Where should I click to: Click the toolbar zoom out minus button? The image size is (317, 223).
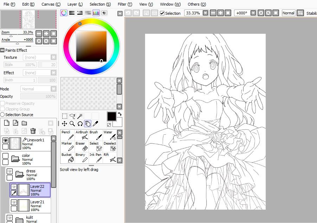pos(213,13)
